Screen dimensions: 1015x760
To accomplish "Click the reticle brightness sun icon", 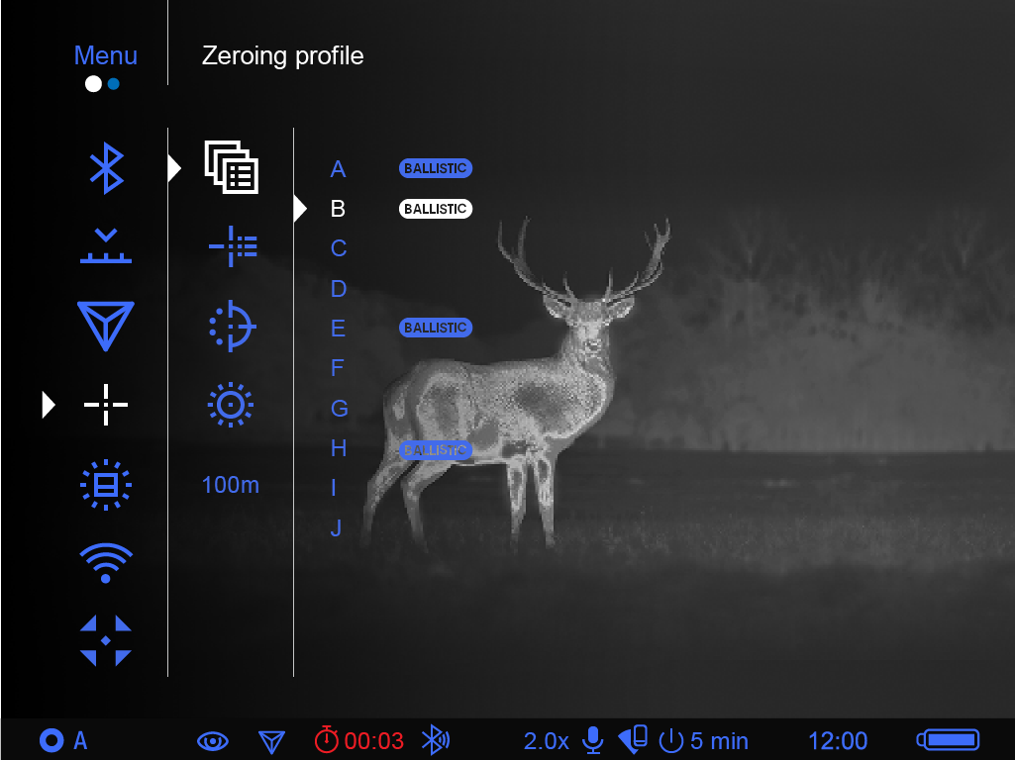I will pyautogui.click(x=231, y=404).
